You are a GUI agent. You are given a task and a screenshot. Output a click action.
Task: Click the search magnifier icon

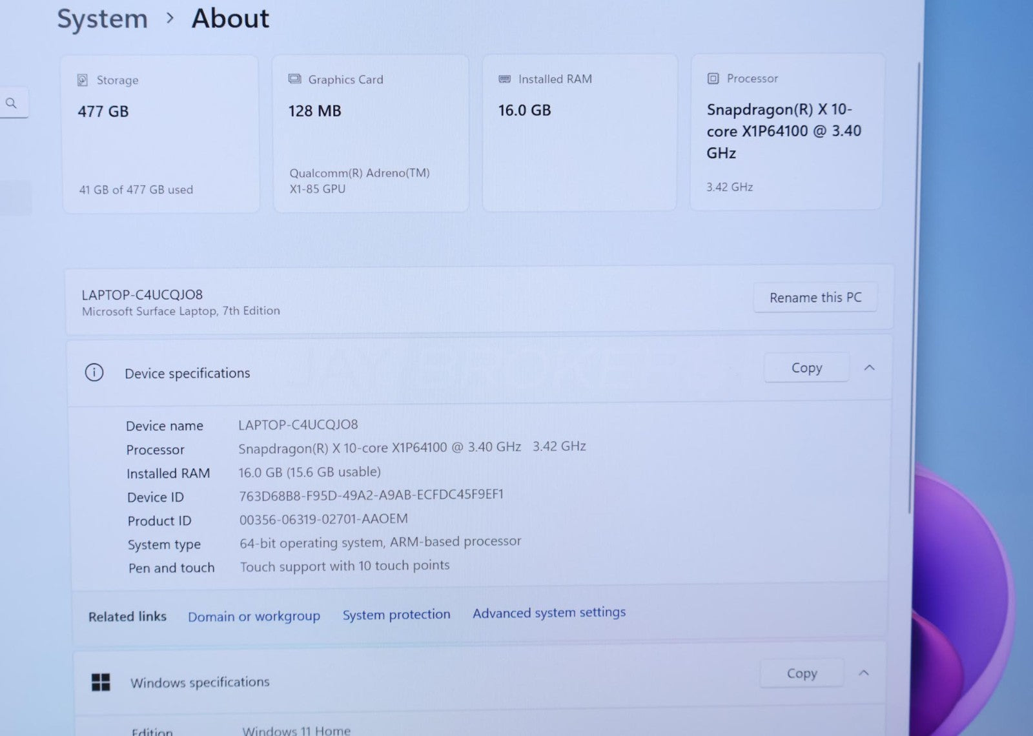pyautogui.click(x=12, y=103)
